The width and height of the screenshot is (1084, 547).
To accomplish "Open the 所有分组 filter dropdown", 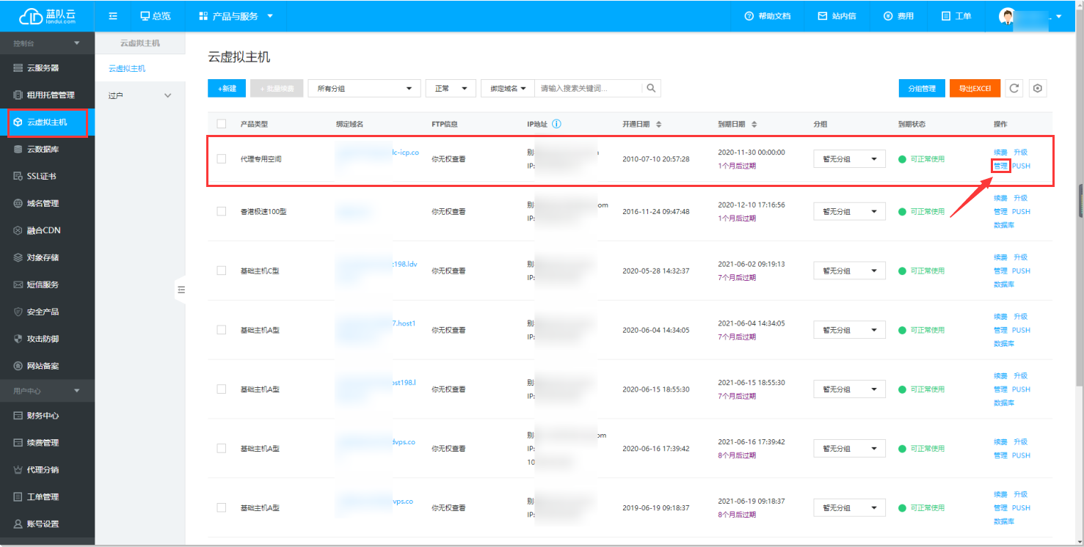I will click(x=364, y=89).
